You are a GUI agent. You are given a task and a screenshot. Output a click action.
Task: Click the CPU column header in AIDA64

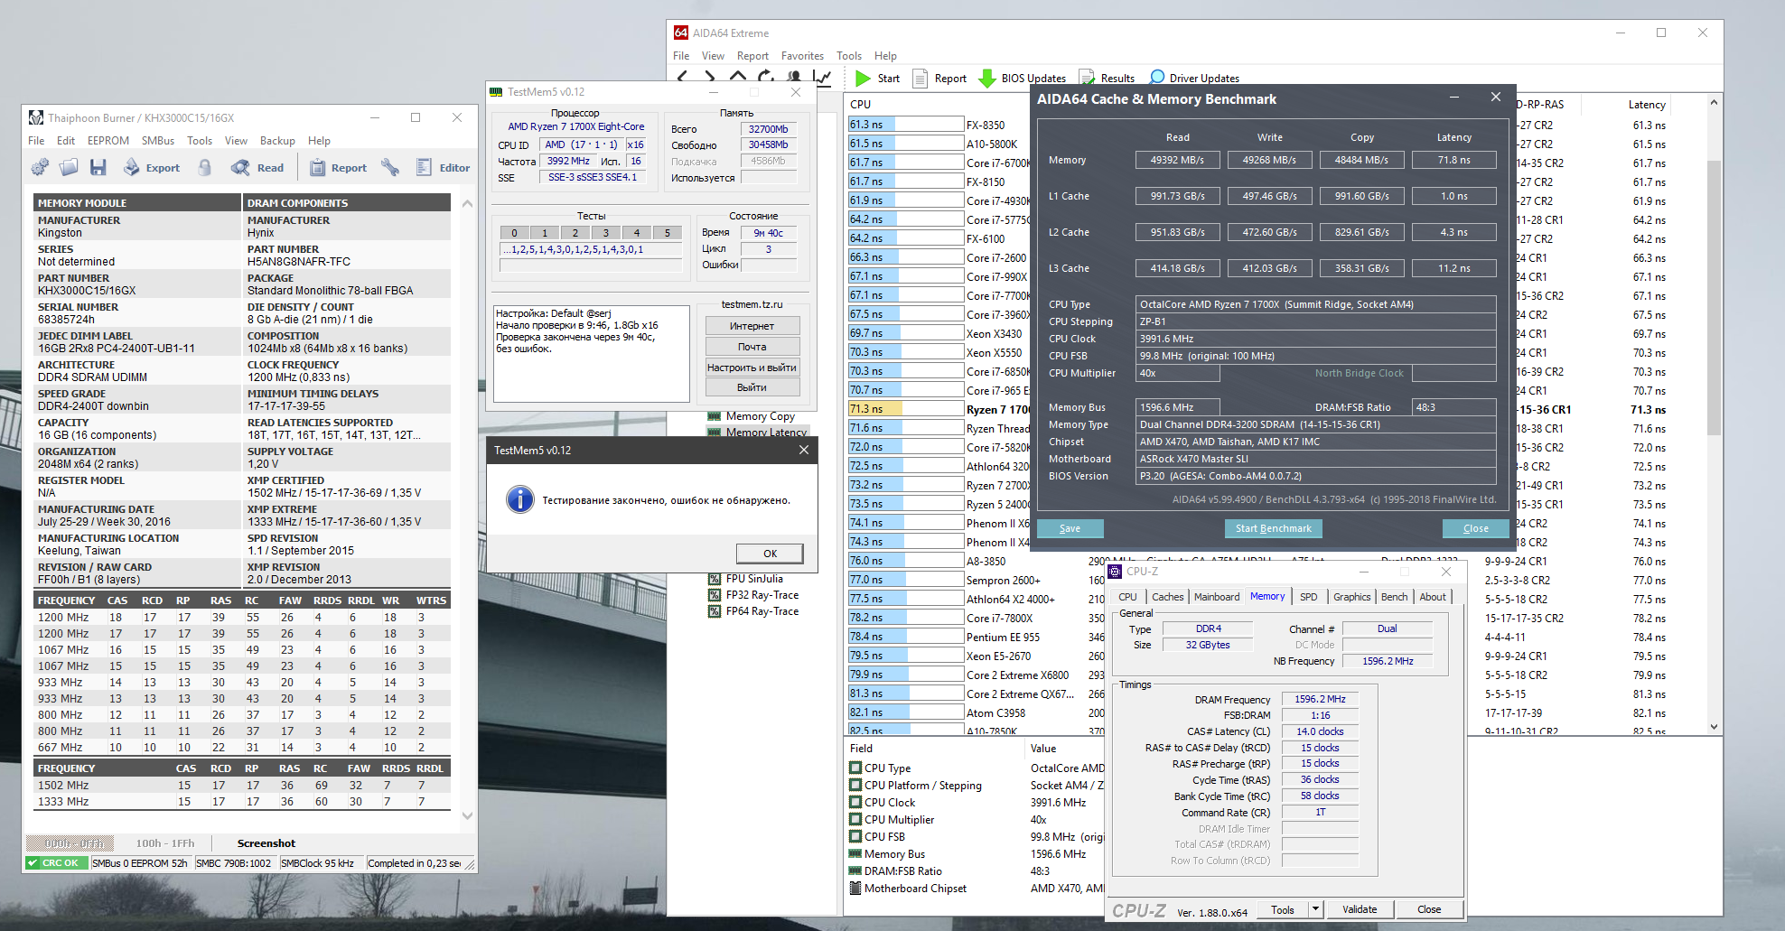[860, 105]
